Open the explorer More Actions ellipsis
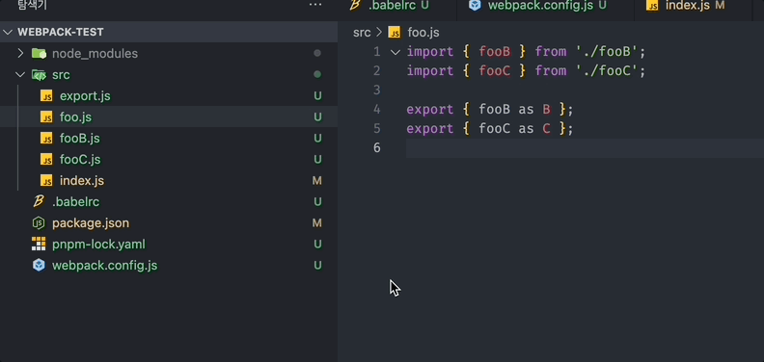764x362 pixels. pyautogui.click(x=315, y=5)
